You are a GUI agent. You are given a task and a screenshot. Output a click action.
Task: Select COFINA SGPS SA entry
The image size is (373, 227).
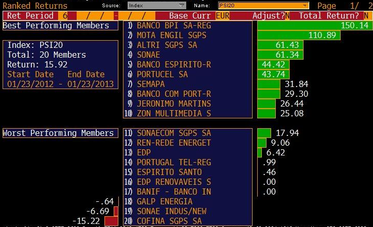pos(188,221)
